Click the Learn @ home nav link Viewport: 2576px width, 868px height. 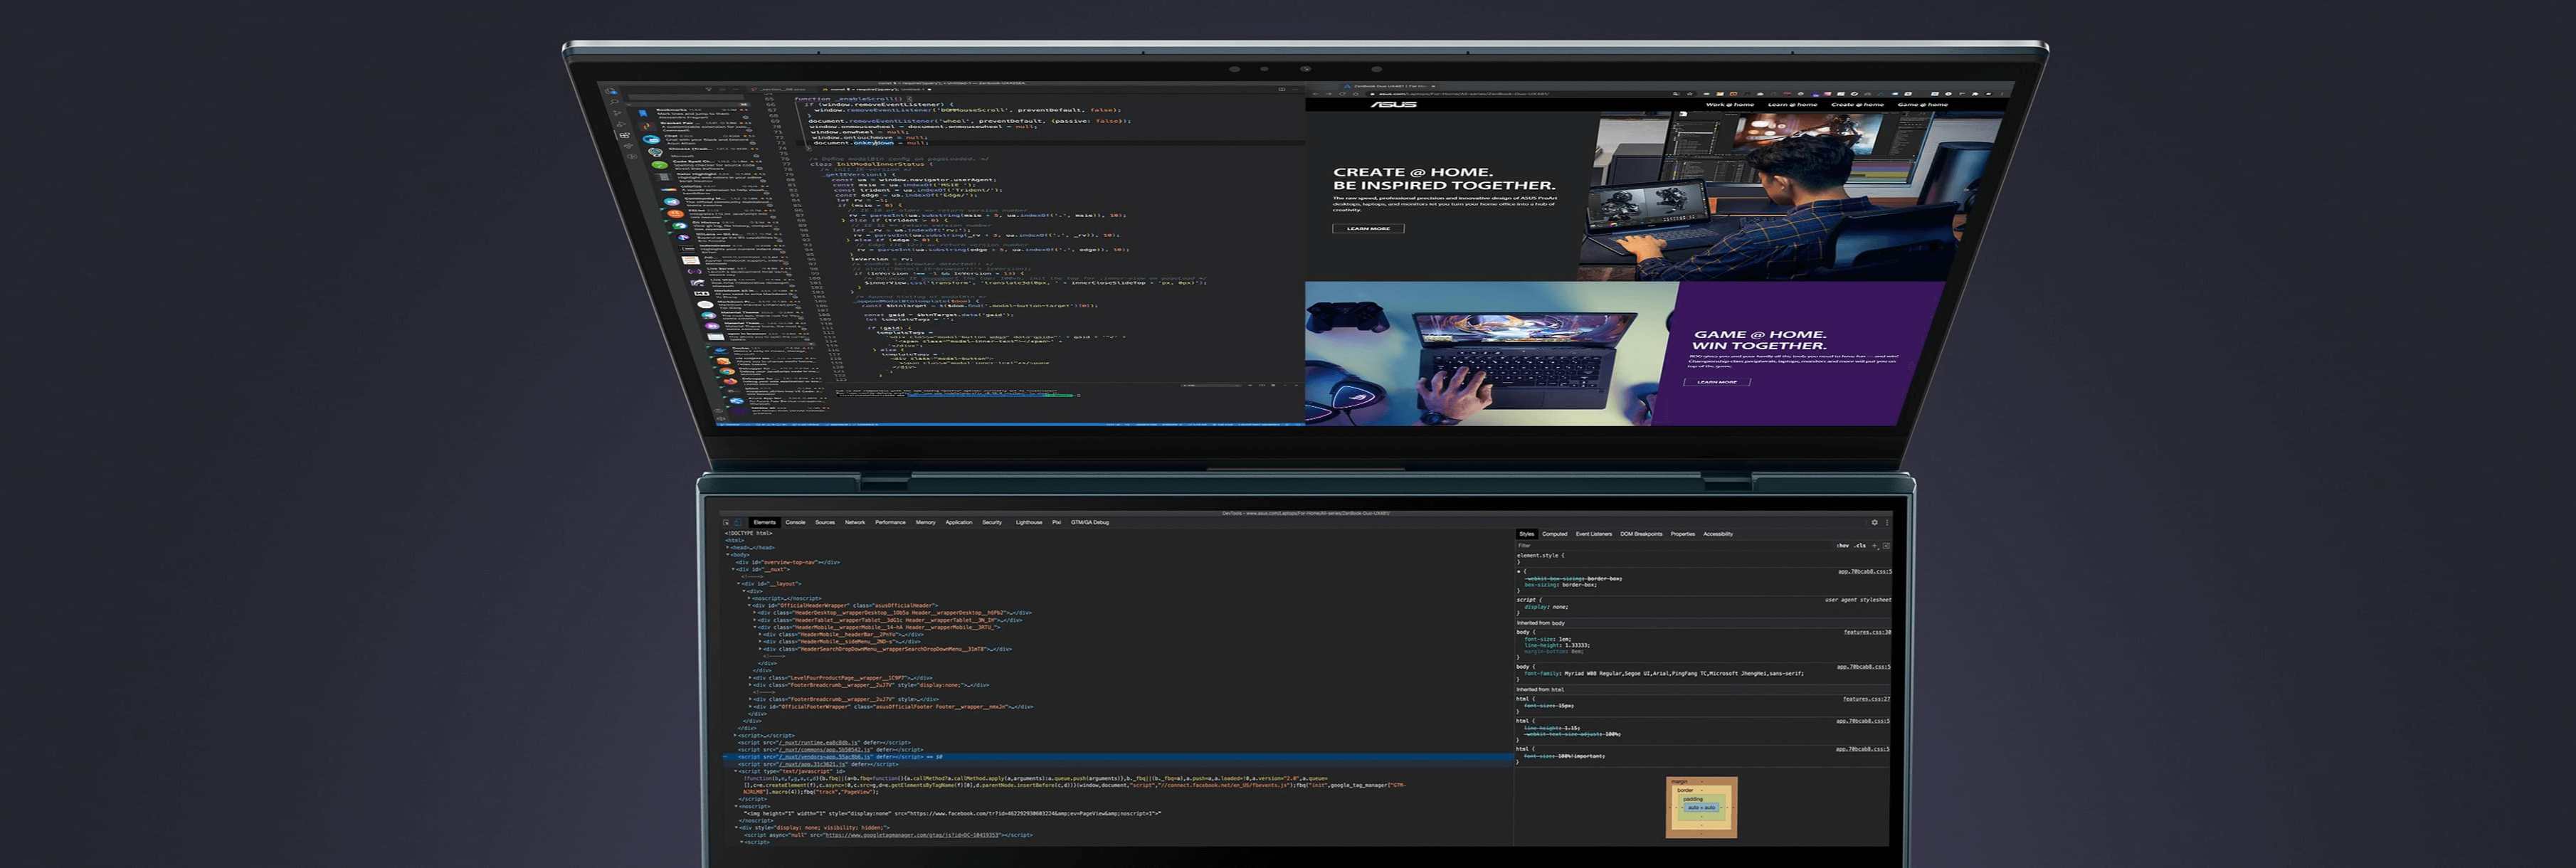click(x=1792, y=104)
